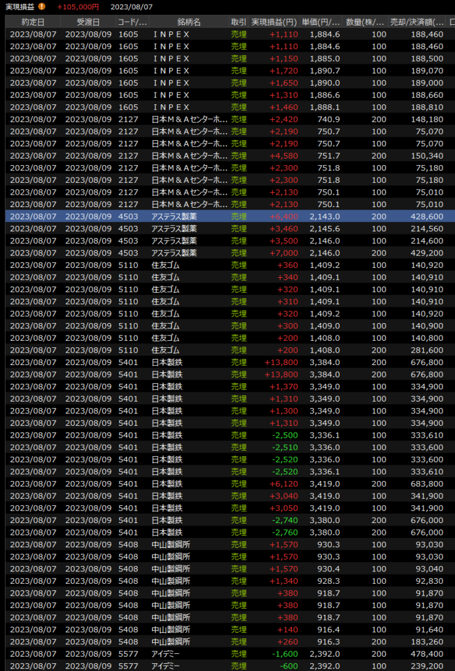
Task: Sort by the 受渡日 column header
Action: [x=88, y=22]
